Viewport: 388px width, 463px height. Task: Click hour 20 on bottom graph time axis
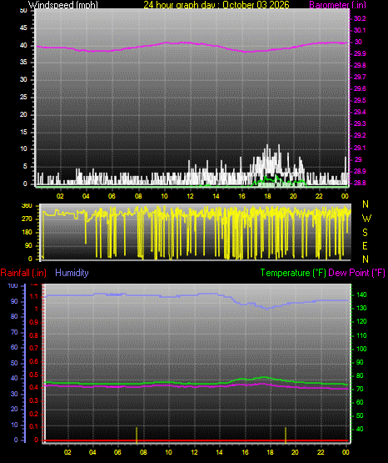[295, 452]
